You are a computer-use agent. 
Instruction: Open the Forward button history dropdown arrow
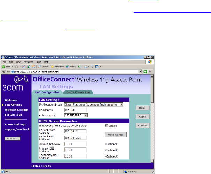point(20,67)
